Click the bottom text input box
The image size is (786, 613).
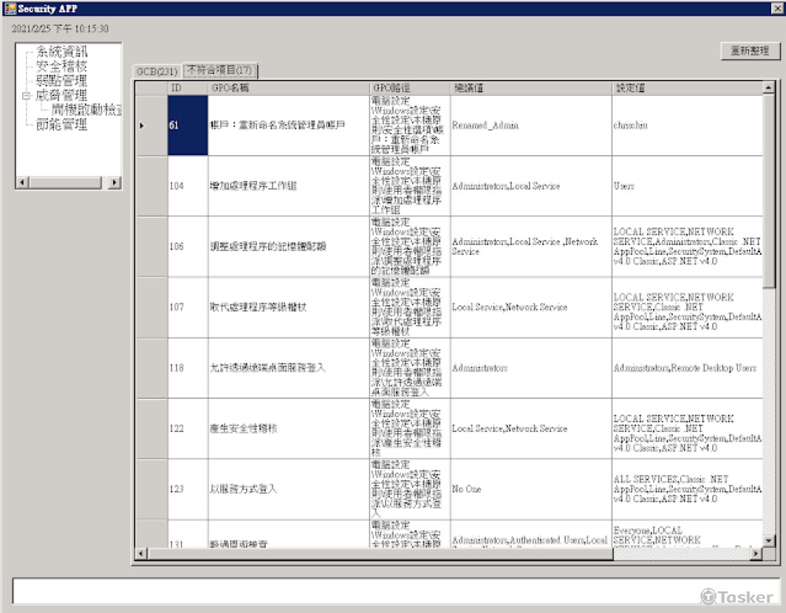tap(393, 591)
